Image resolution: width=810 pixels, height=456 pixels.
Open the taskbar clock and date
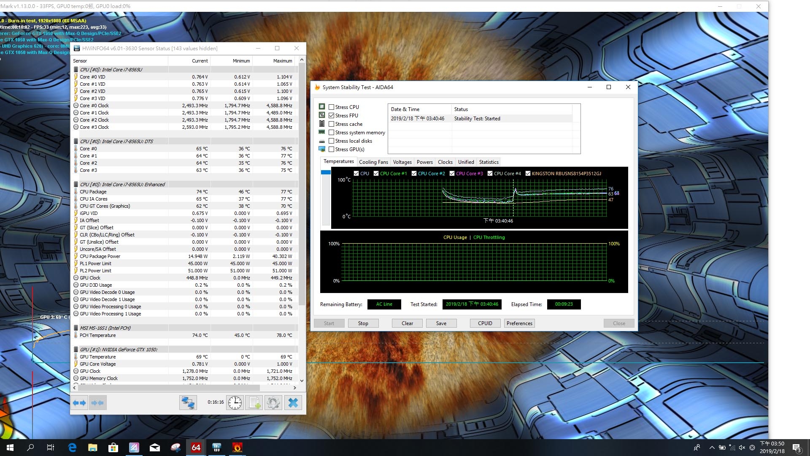(x=772, y=448)
